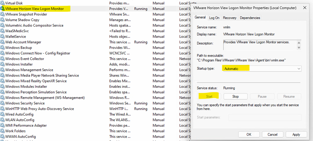Click gear icon for Windows Security Service

coord(2,103)
